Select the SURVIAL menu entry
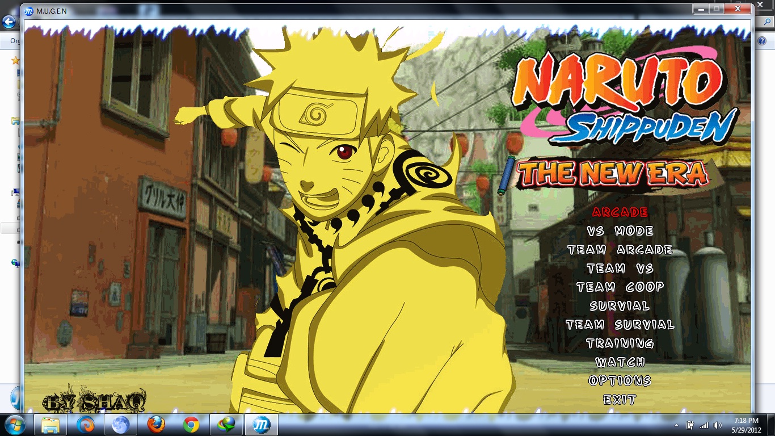This screenshot has height=436, width=775. (620, 306)
